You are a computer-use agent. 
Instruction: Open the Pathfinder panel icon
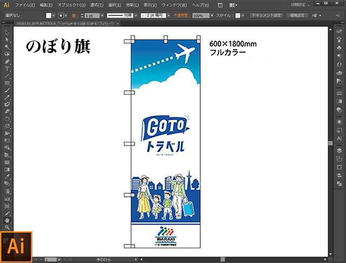pyautogui.click(x=339, y=183)
